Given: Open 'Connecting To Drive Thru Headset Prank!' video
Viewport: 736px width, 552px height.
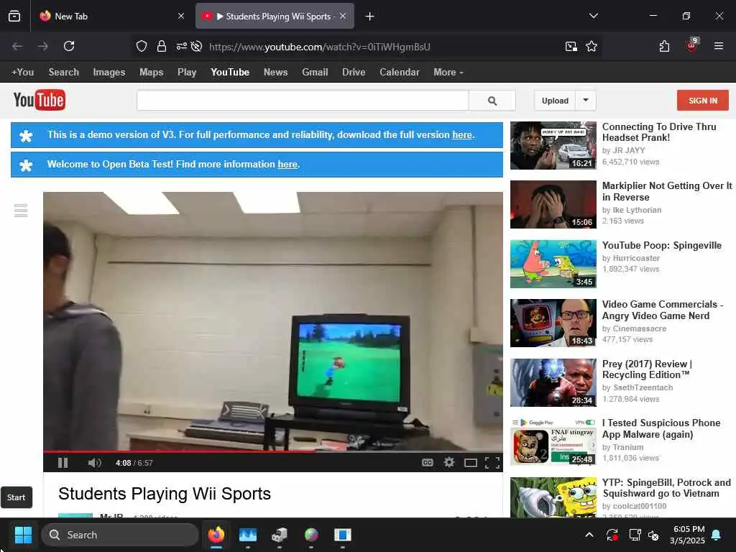Looking at the screenshot, I should coord(659,132).
